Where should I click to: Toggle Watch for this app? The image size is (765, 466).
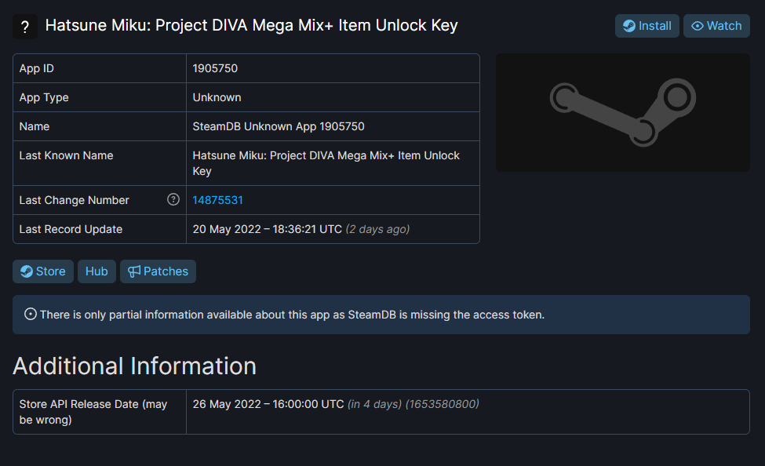point(716,26)
